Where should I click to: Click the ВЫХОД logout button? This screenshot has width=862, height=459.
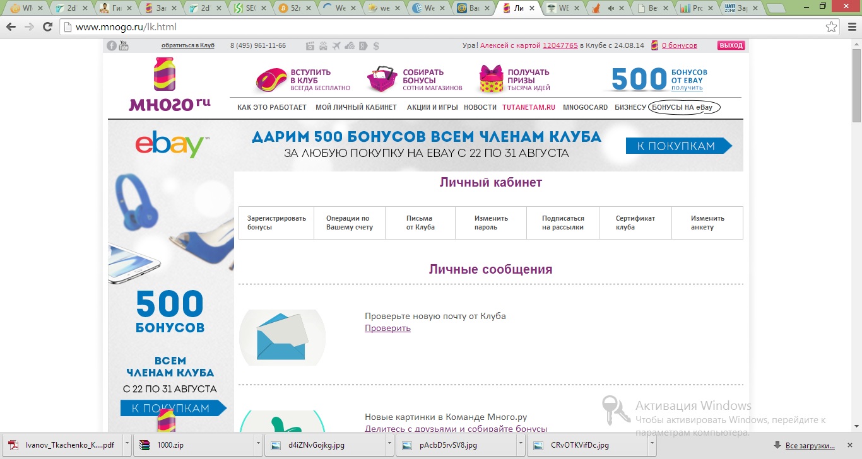pyautogui.click(x=731, y=45)
